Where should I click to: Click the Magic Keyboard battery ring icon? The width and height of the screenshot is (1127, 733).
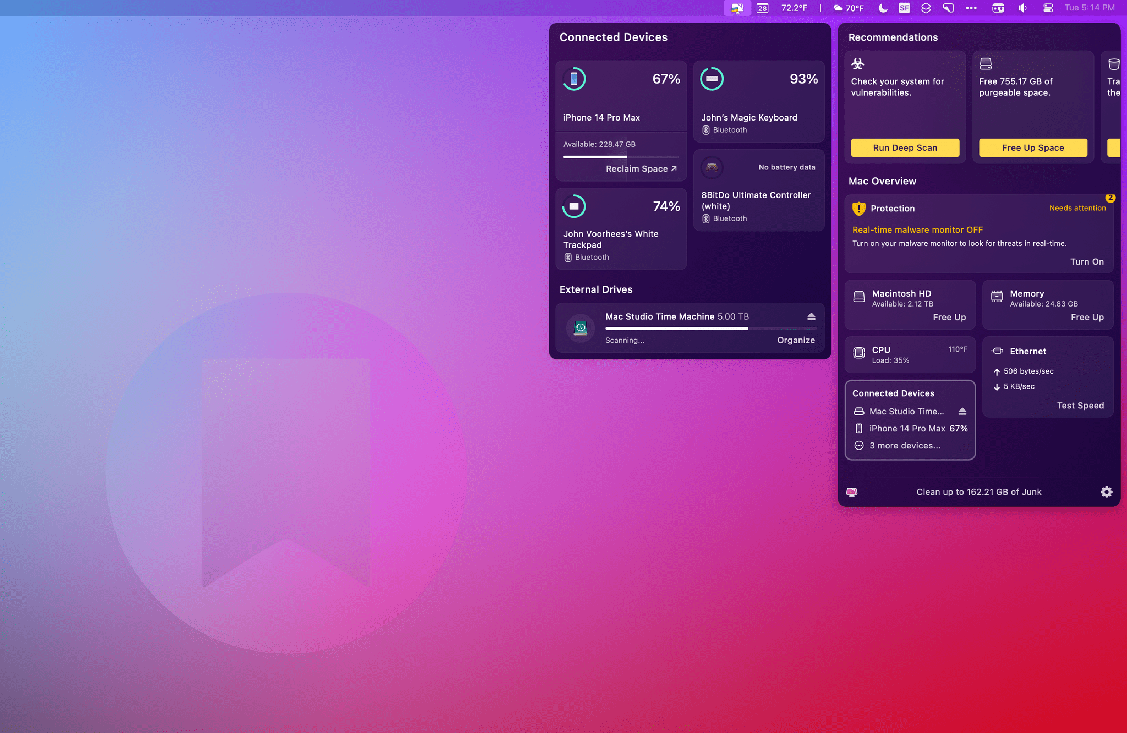pos(712,79)
